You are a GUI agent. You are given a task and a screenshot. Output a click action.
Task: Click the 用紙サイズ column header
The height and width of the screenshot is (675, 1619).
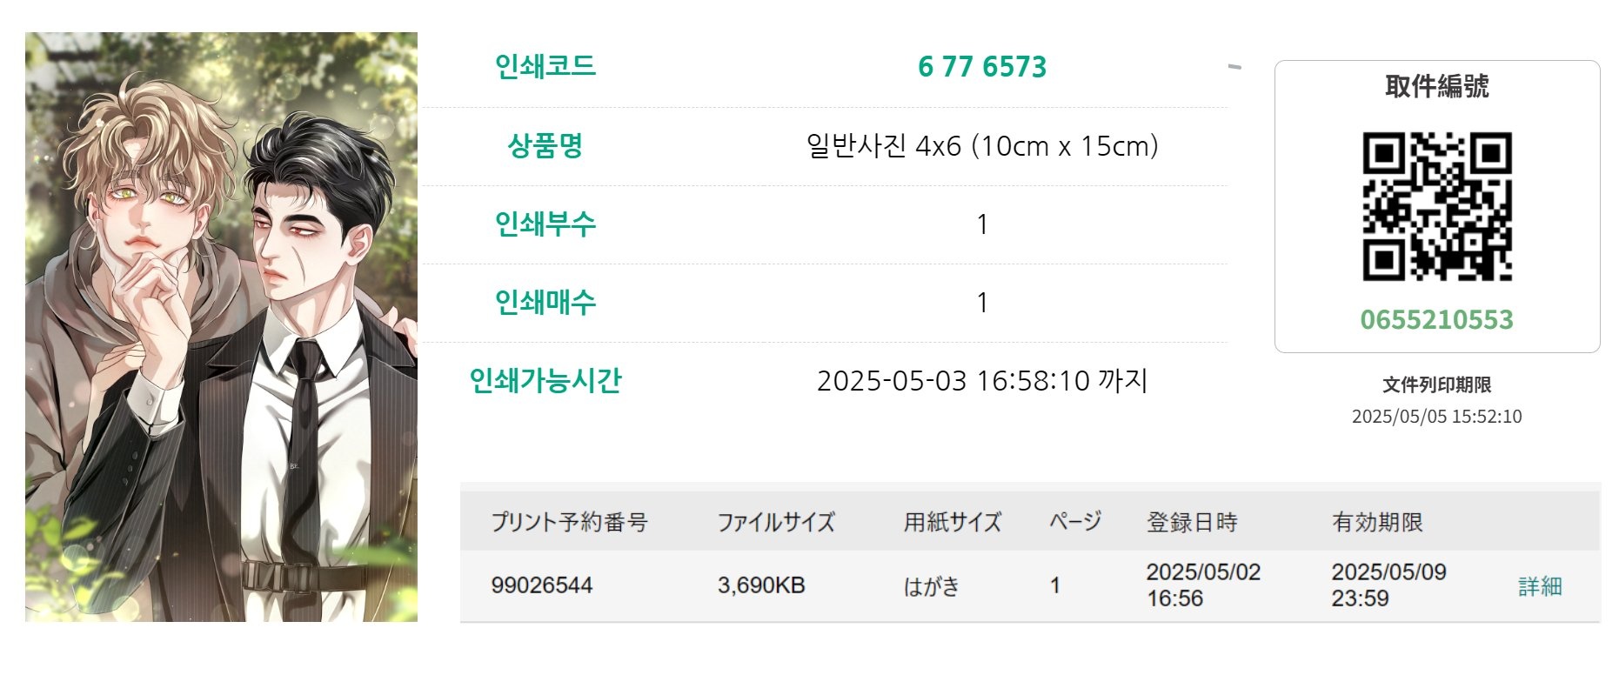coord(953,522)
